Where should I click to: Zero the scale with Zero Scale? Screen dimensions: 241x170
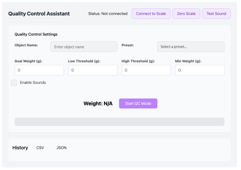pos(186,14)
